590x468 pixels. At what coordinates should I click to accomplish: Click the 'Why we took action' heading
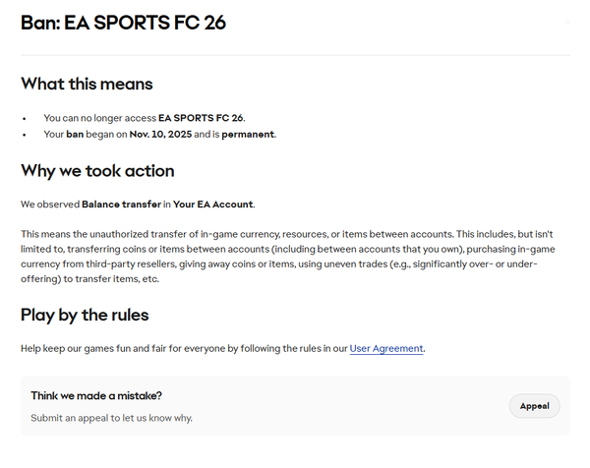pos(97,171)
